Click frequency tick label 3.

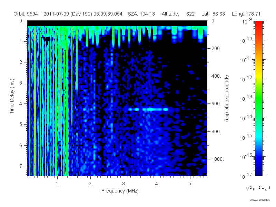[124, 184]
